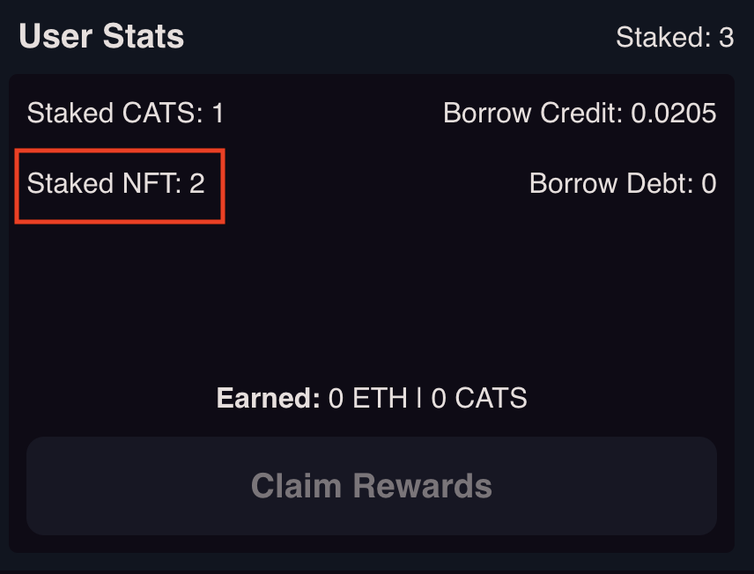Select the 0.0205 borrow credit value
754x574 pixels.
click(673, 114)
